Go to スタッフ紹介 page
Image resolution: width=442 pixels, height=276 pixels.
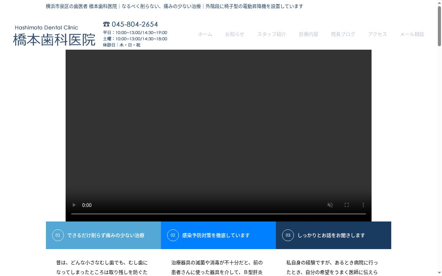tap(272, 34)
